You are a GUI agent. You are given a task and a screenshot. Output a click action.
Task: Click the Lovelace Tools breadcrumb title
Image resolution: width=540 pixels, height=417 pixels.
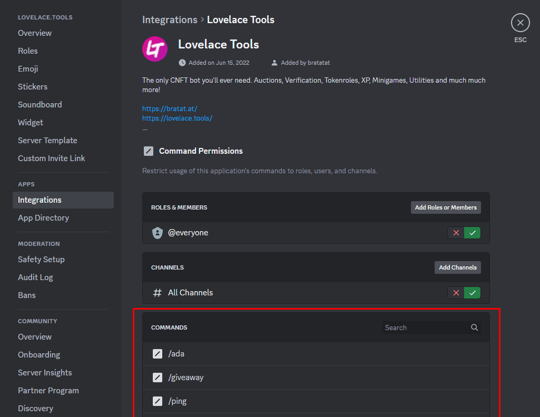coord(241,19)
